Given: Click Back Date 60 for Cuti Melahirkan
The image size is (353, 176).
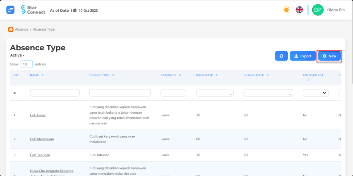Looking at the screenshot, I should pyautogui.click(x=198, y=139).
